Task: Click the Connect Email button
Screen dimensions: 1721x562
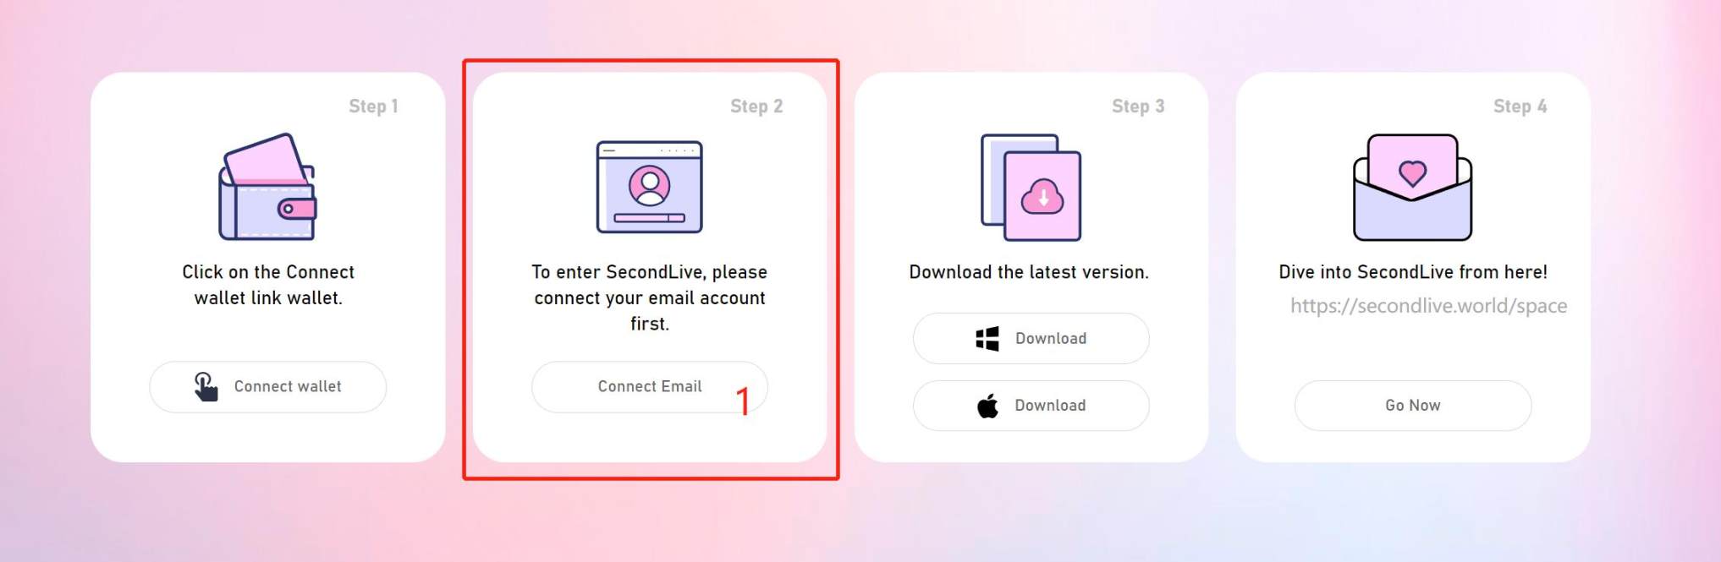Action: click(x=650, y=387)
